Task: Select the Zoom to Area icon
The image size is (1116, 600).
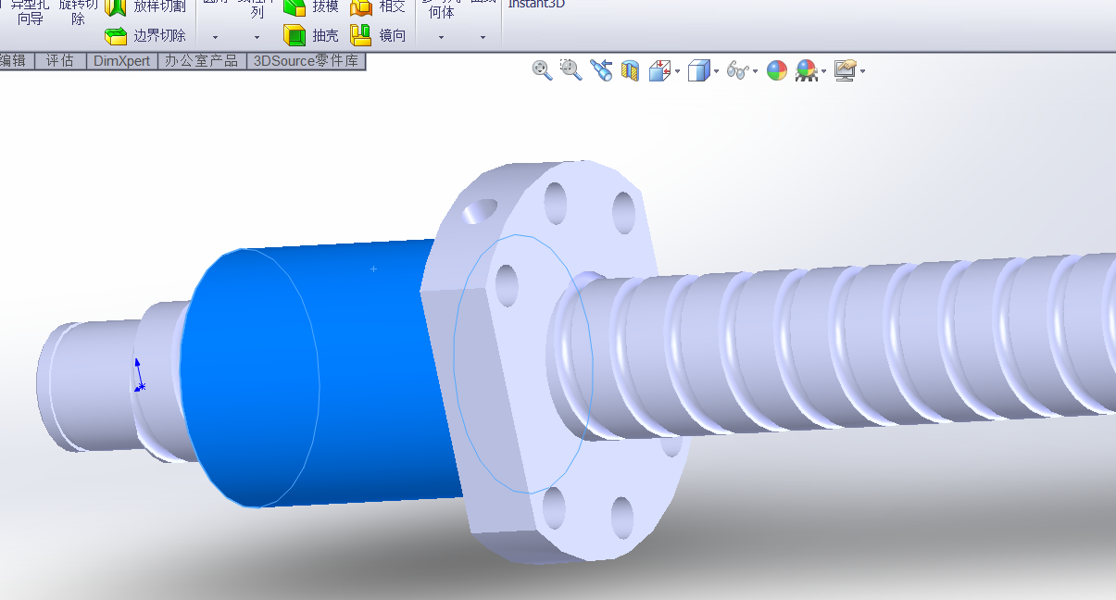Action: [571, 70]
